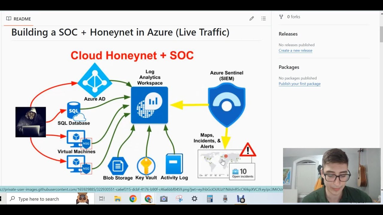Click the Activity Log book icon
The width and height of the screenshot is (383, 215).
(174, 164)
